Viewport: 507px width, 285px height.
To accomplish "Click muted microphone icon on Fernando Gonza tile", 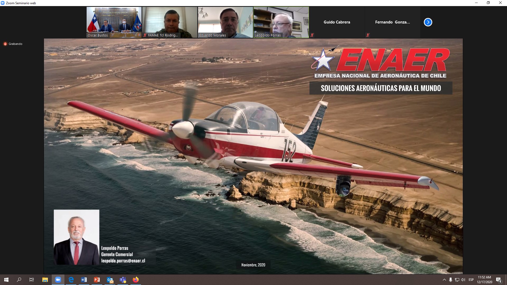I will pos(368,35).
